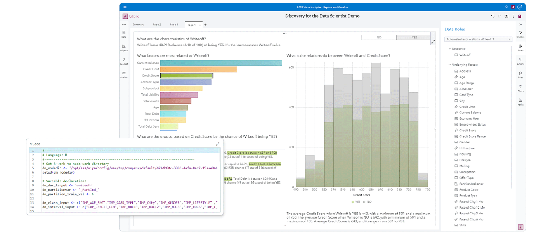The height and width of the screenshot is (234, 534).
Task: Open the Ranks pane
Action: click(x=521, y=102)
